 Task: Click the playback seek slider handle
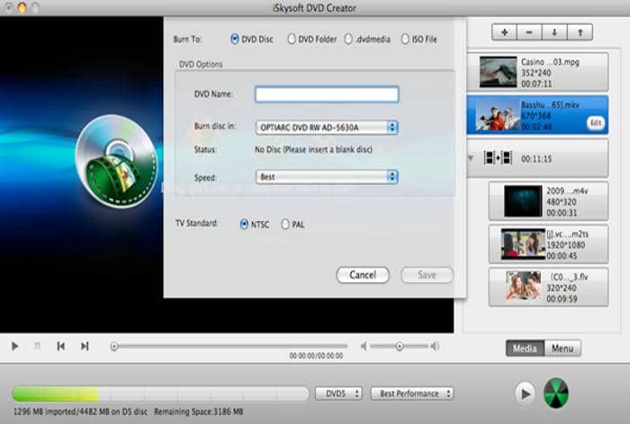coord(114,346)
